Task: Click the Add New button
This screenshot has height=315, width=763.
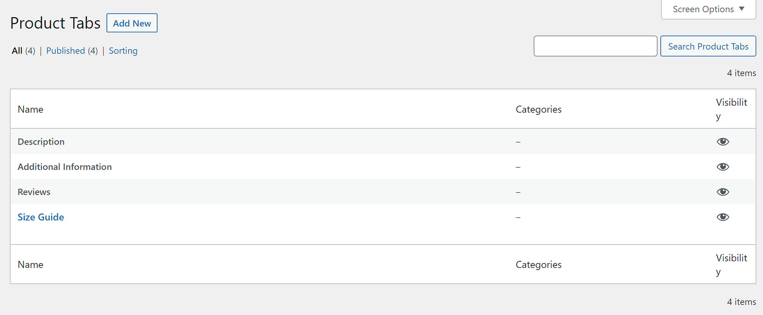Action: coord(132,23)
